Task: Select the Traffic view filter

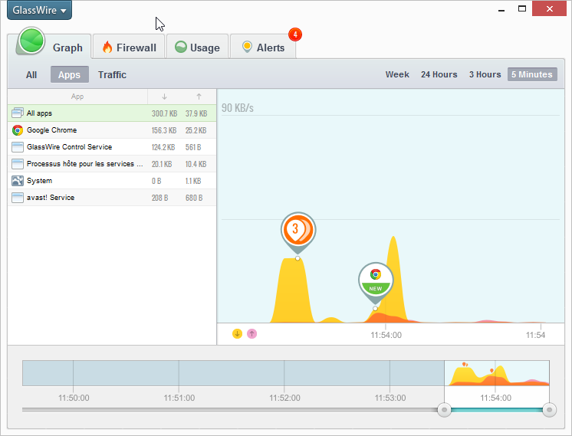Action: [112, 75]
